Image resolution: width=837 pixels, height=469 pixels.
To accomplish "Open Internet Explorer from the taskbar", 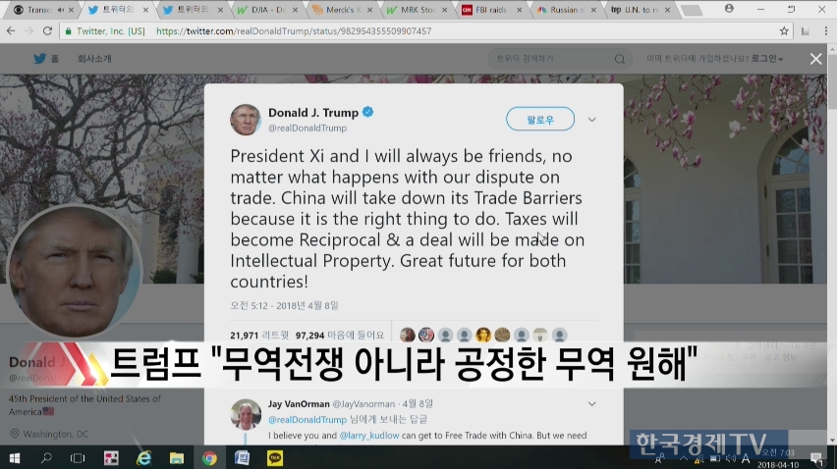I will coord(143,458).
